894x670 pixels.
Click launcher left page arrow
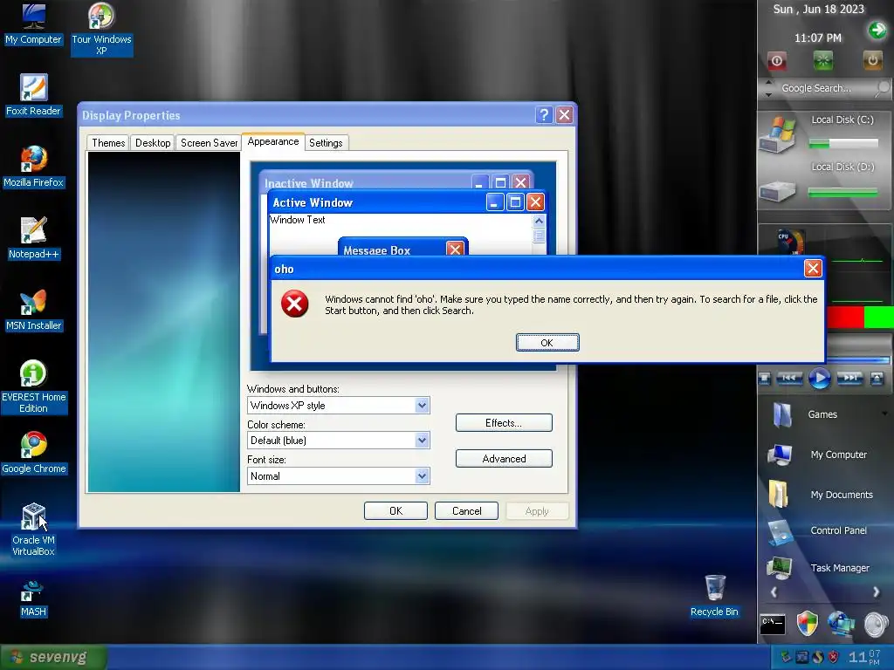point(774,592)
